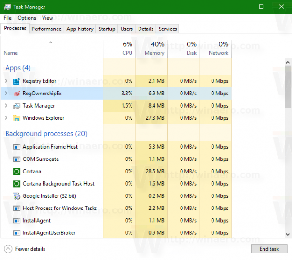The height and width of the screenshot is (260, 292).
Task: Click the Cortana green circle icon
Action: click(16, 172)
